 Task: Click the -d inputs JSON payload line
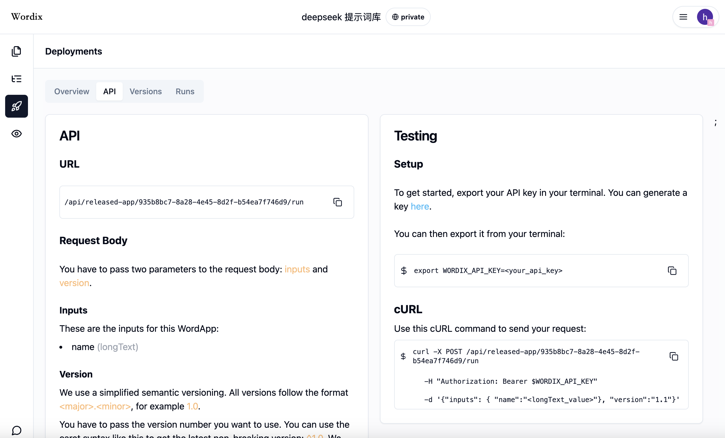[552, 399]
